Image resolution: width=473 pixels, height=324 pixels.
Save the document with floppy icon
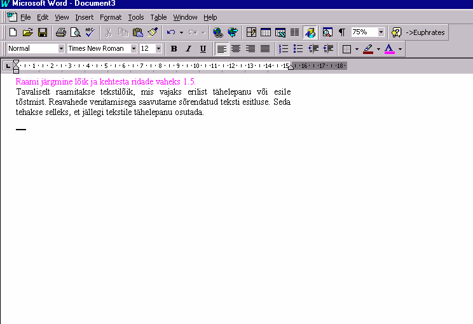(42, 32)
